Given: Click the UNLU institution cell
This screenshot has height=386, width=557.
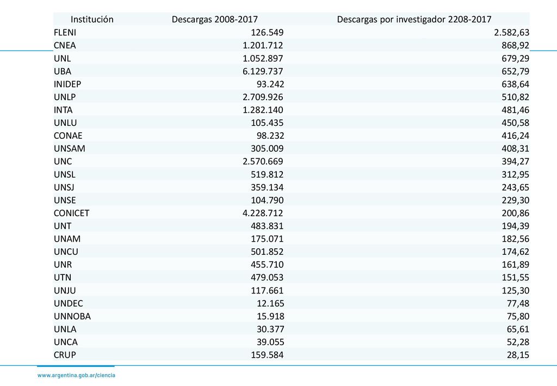Looking at the screenshot, I should (x=65, y=122).
